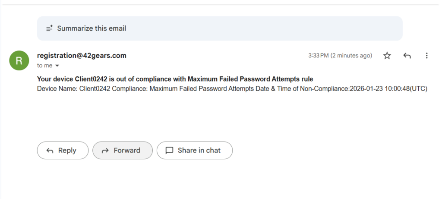Image resolution: width=442 pixels, height=199 pixels.
Task: Open the three-dot More options menu
Action: click(x=426, y=56)
